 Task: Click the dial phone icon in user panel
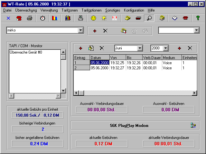[124, 31]
